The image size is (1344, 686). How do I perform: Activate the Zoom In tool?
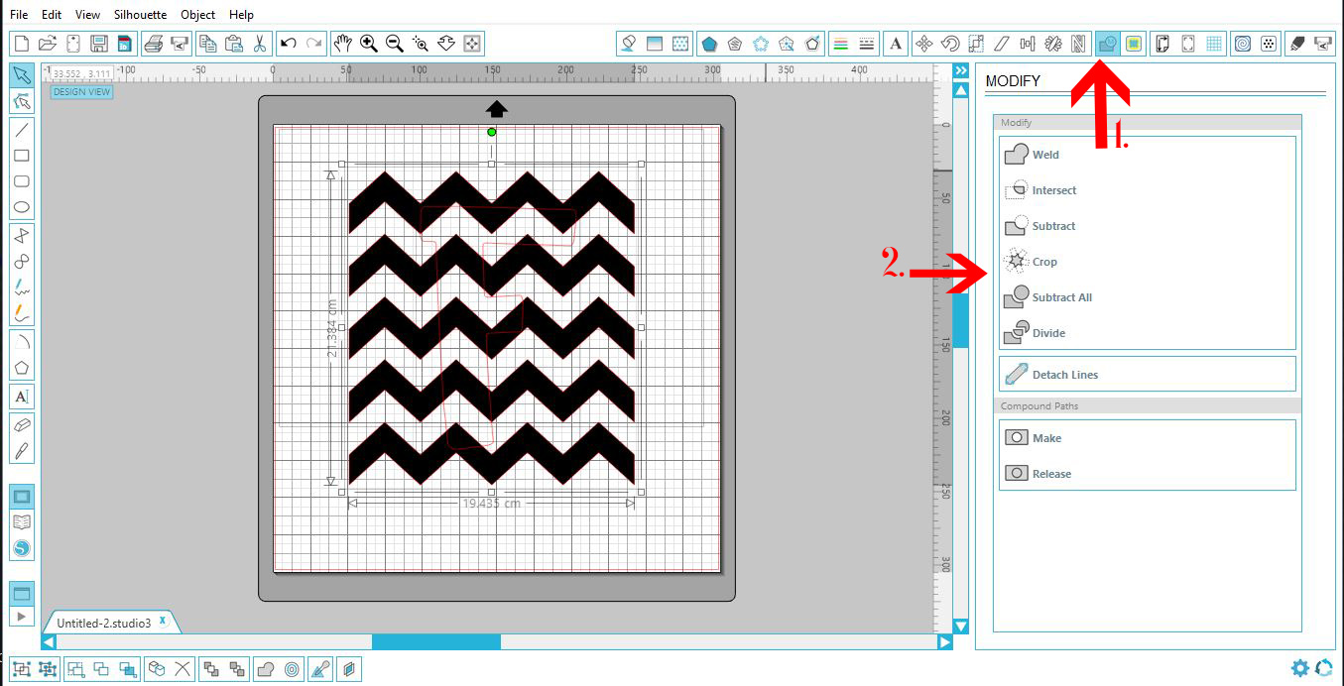point(367,44)
